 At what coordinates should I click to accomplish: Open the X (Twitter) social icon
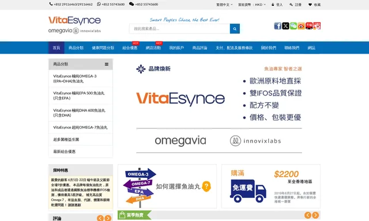tap(285, 26)
